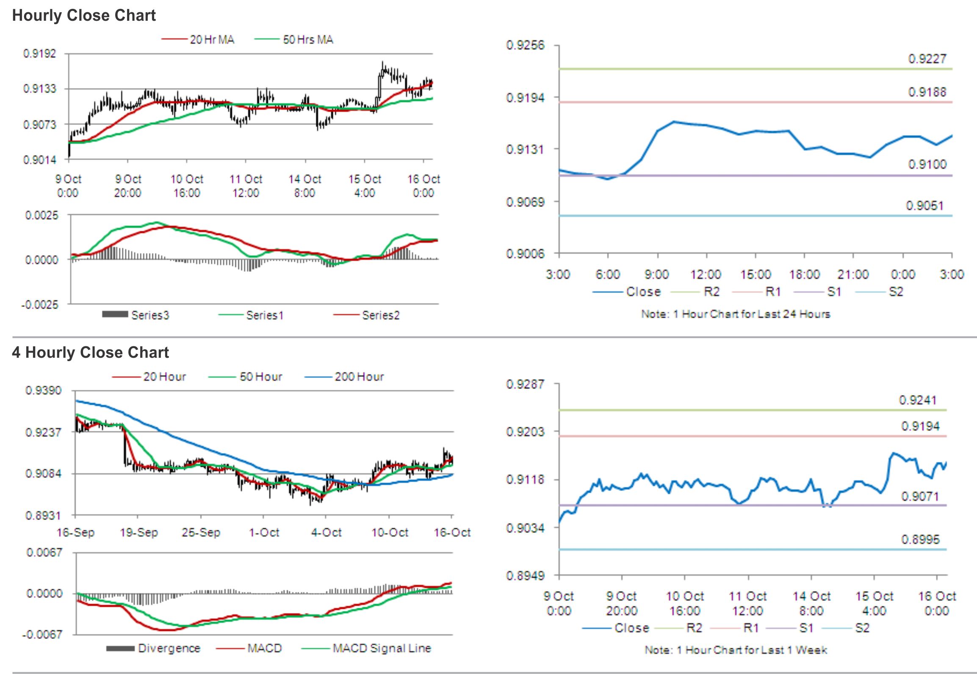Select the "200 Hour" legend label
Screen dimensions: 977x674
coord(359,376)
